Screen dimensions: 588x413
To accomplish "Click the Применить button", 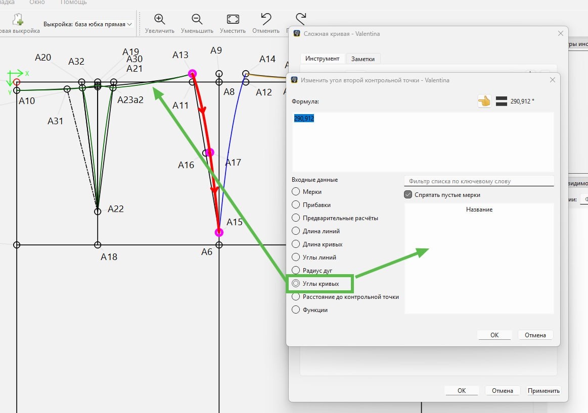I will [x=544, y=391].
